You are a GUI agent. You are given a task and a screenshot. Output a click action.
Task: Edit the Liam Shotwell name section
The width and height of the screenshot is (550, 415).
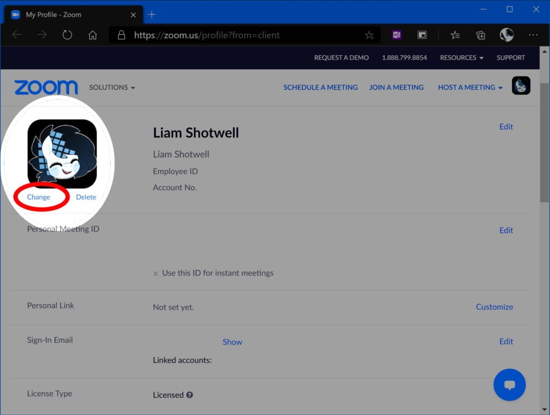(x=506, y=127)
